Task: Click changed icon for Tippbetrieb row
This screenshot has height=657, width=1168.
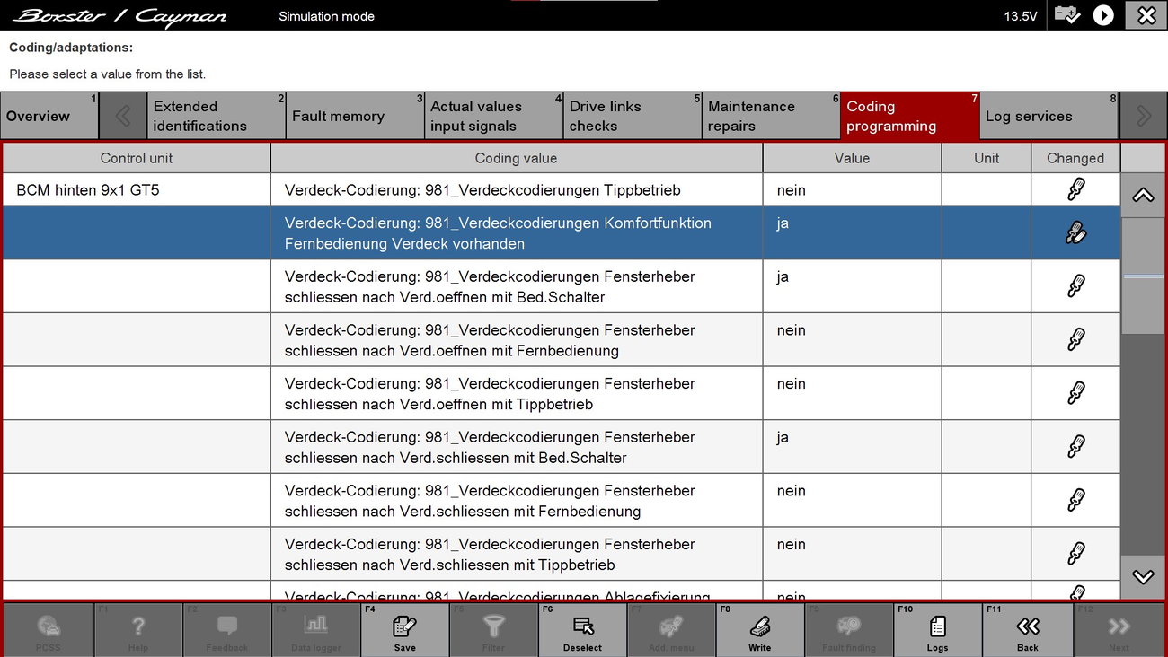Action: 1075,189
